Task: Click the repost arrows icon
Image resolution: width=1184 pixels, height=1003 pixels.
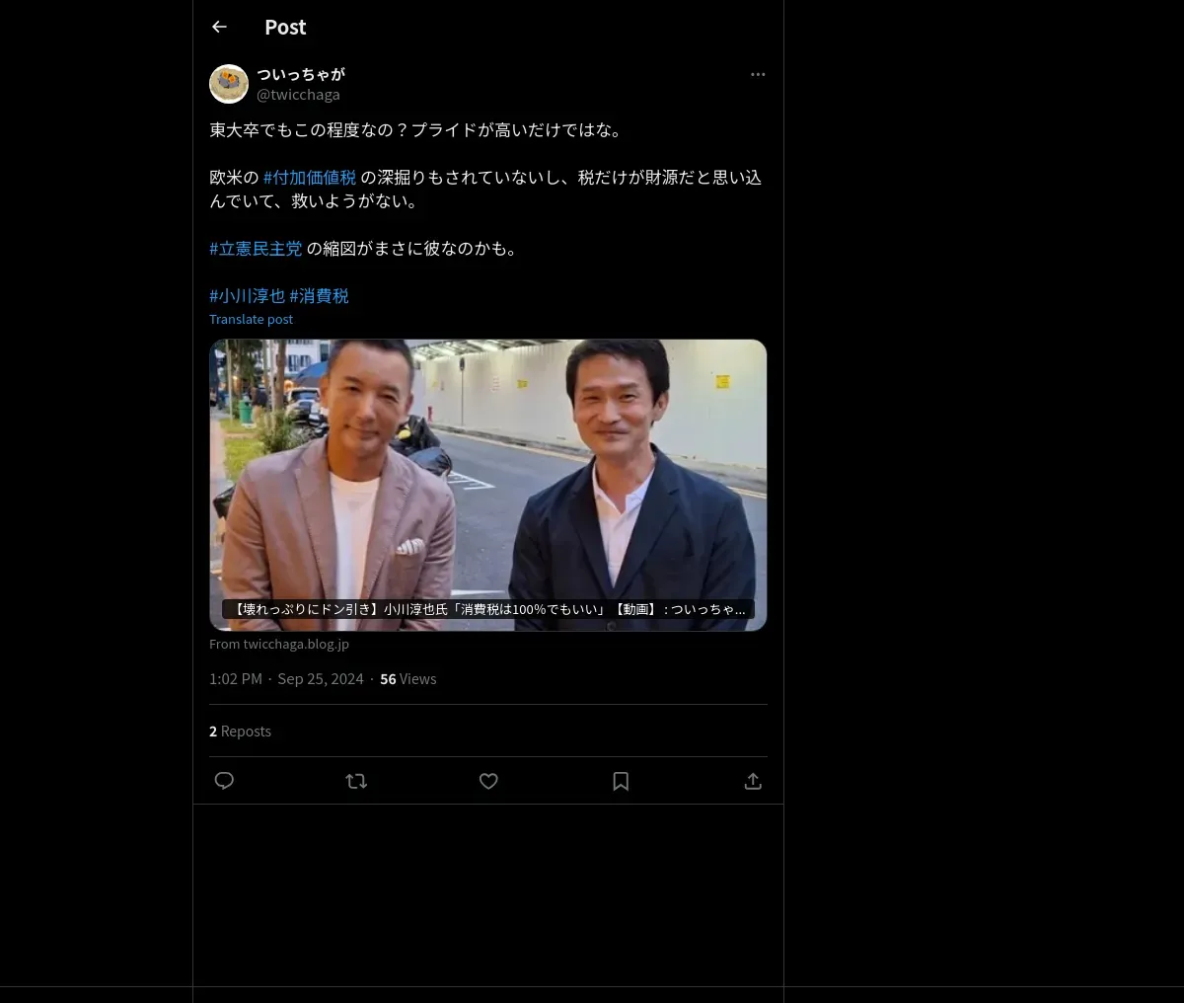Action: [356, 781]
